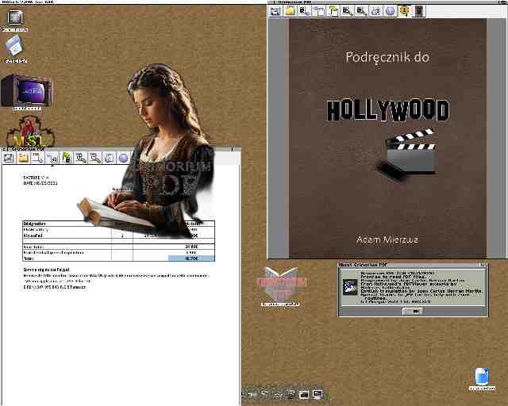The image size is (508, 406).
Task: Click the yellow circular arrows icon in the toolbar
Action: click(405, 10)
